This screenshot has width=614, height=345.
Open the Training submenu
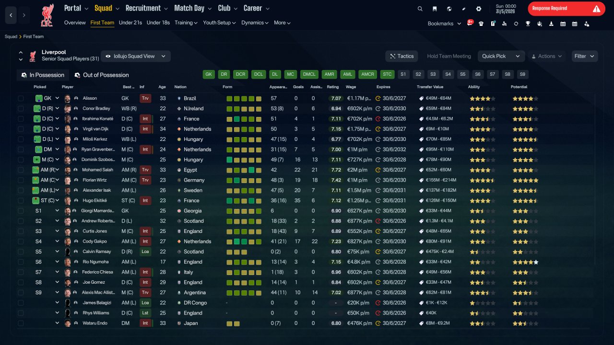(x=186, y=23)
